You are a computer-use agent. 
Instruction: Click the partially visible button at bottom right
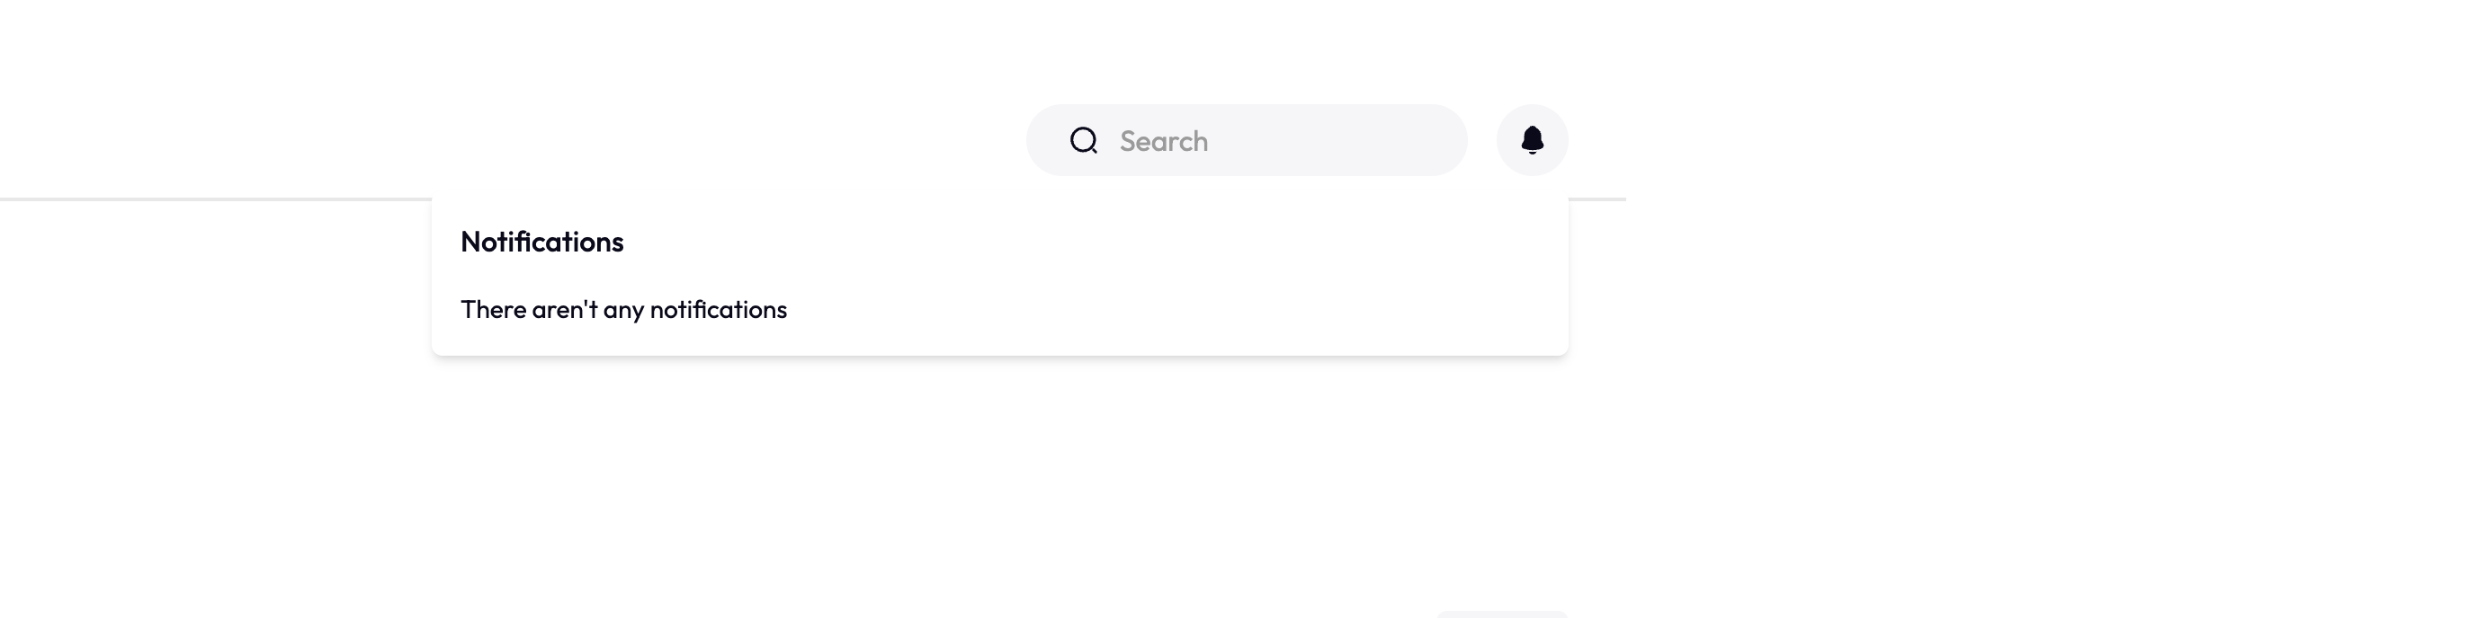(x=1501, y=614)
